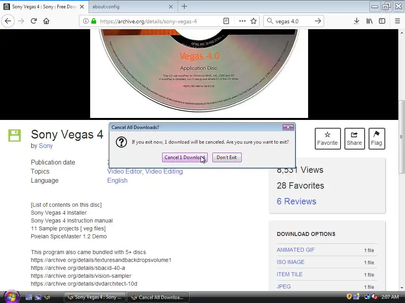405x303 pixels.
Task: Open the 6 Reviews link
Action: (x=297, y=201)
